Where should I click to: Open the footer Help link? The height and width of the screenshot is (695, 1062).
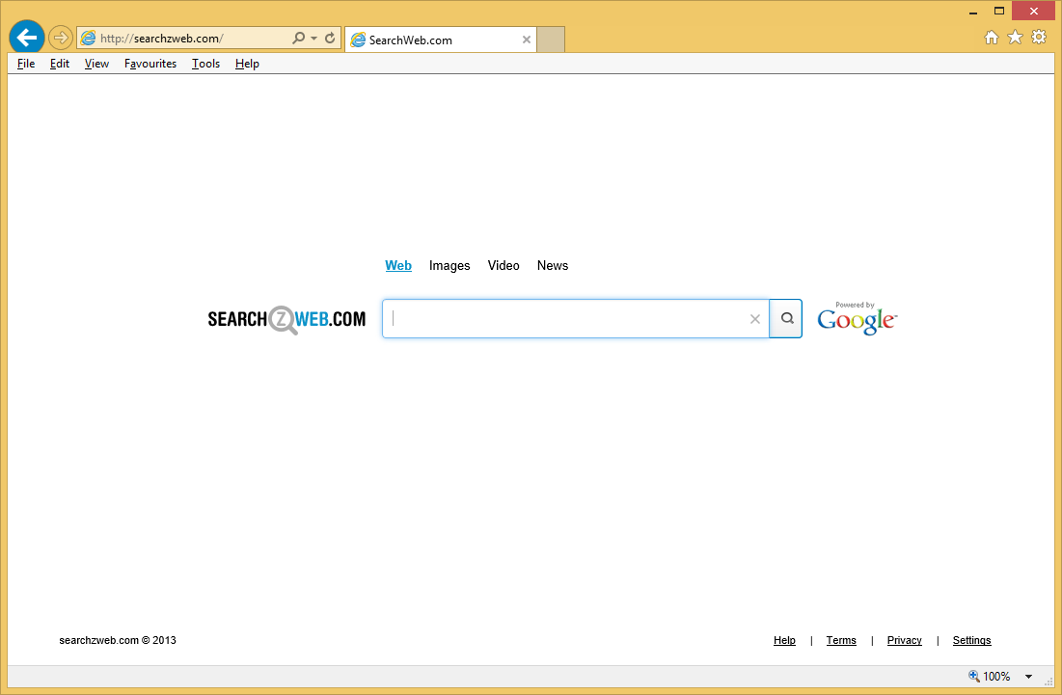(784, 640)
